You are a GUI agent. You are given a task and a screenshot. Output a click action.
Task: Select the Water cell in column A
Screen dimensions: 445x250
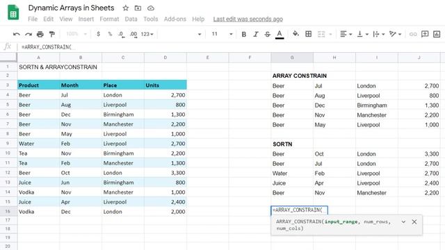[38, 144]
